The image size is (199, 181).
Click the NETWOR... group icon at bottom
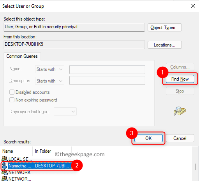(5, 178)
